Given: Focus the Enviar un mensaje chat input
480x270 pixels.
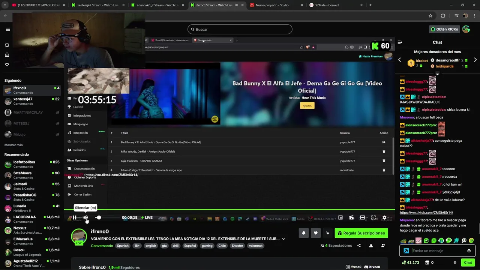Looking at the screenshot, I should [x=437, y=251].
